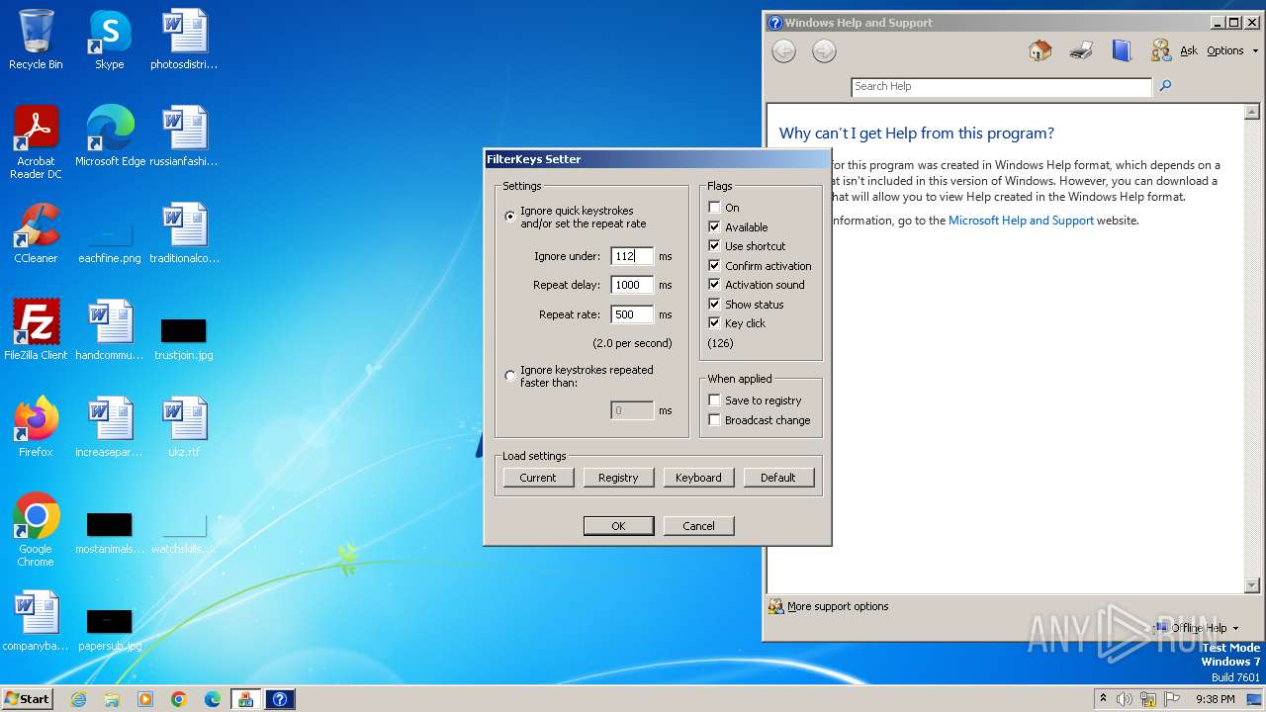Screen dimensions: 1266x712
Task: Click the clock showing 9:38 PM
Action: 1215,699
